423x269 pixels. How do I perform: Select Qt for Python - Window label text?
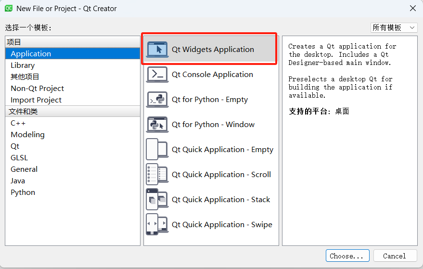pyautogui.click(x=213, y=125)
